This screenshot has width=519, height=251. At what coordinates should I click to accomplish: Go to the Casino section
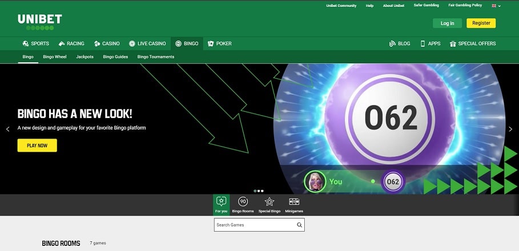107,43
